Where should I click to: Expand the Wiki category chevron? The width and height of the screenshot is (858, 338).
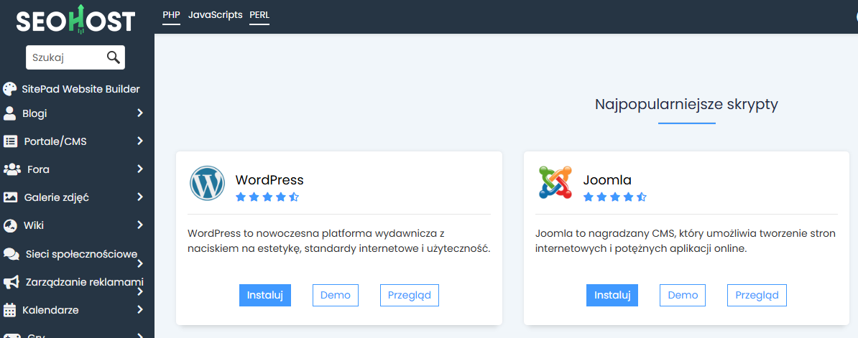(x=140, y=225)
